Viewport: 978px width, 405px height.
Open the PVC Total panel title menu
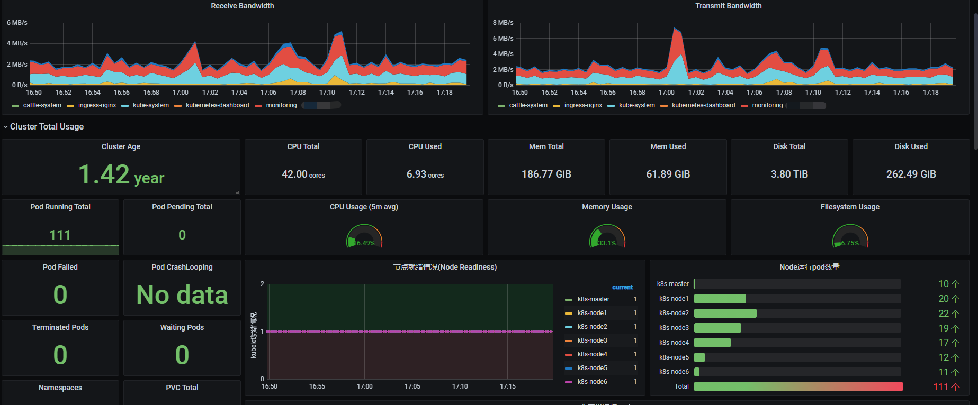click(182, 388)
